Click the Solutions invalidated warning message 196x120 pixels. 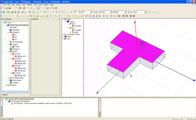coord(43,103)
